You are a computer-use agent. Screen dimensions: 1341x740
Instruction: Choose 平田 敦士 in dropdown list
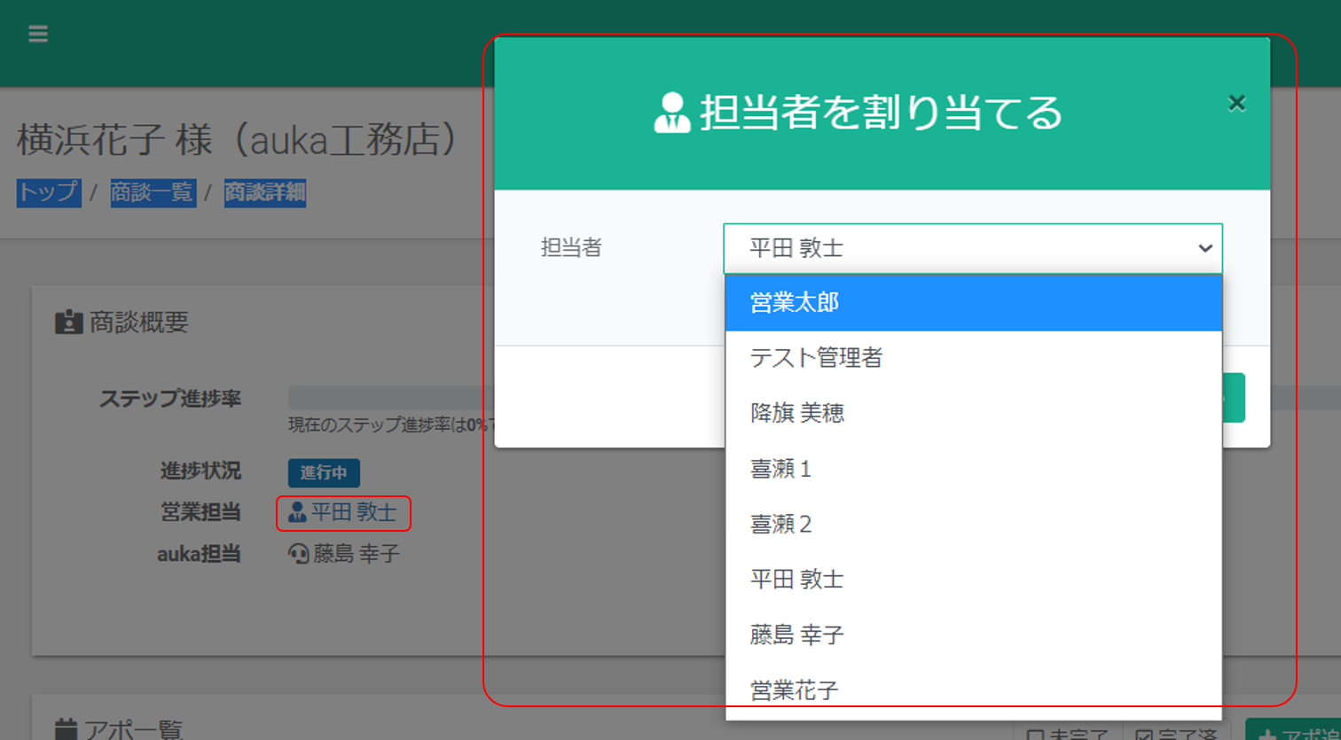[x=974, y=580]
